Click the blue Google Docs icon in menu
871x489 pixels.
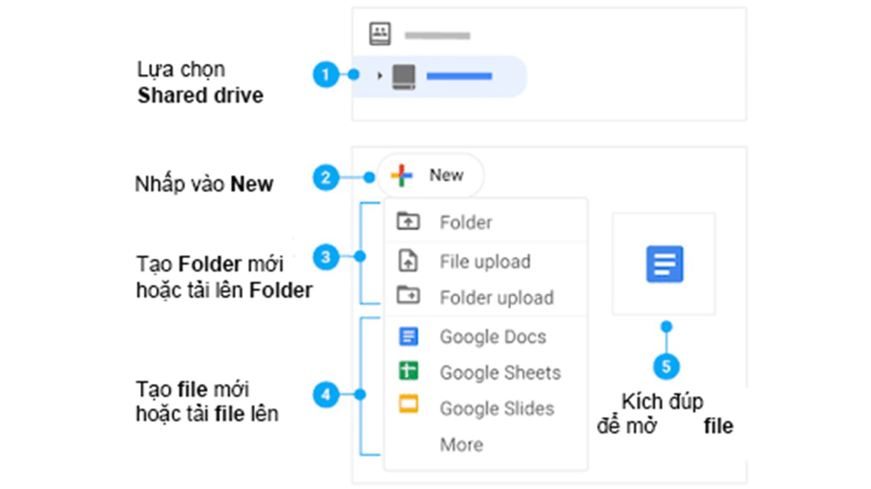pyautogui.click(x=408, y=336)
